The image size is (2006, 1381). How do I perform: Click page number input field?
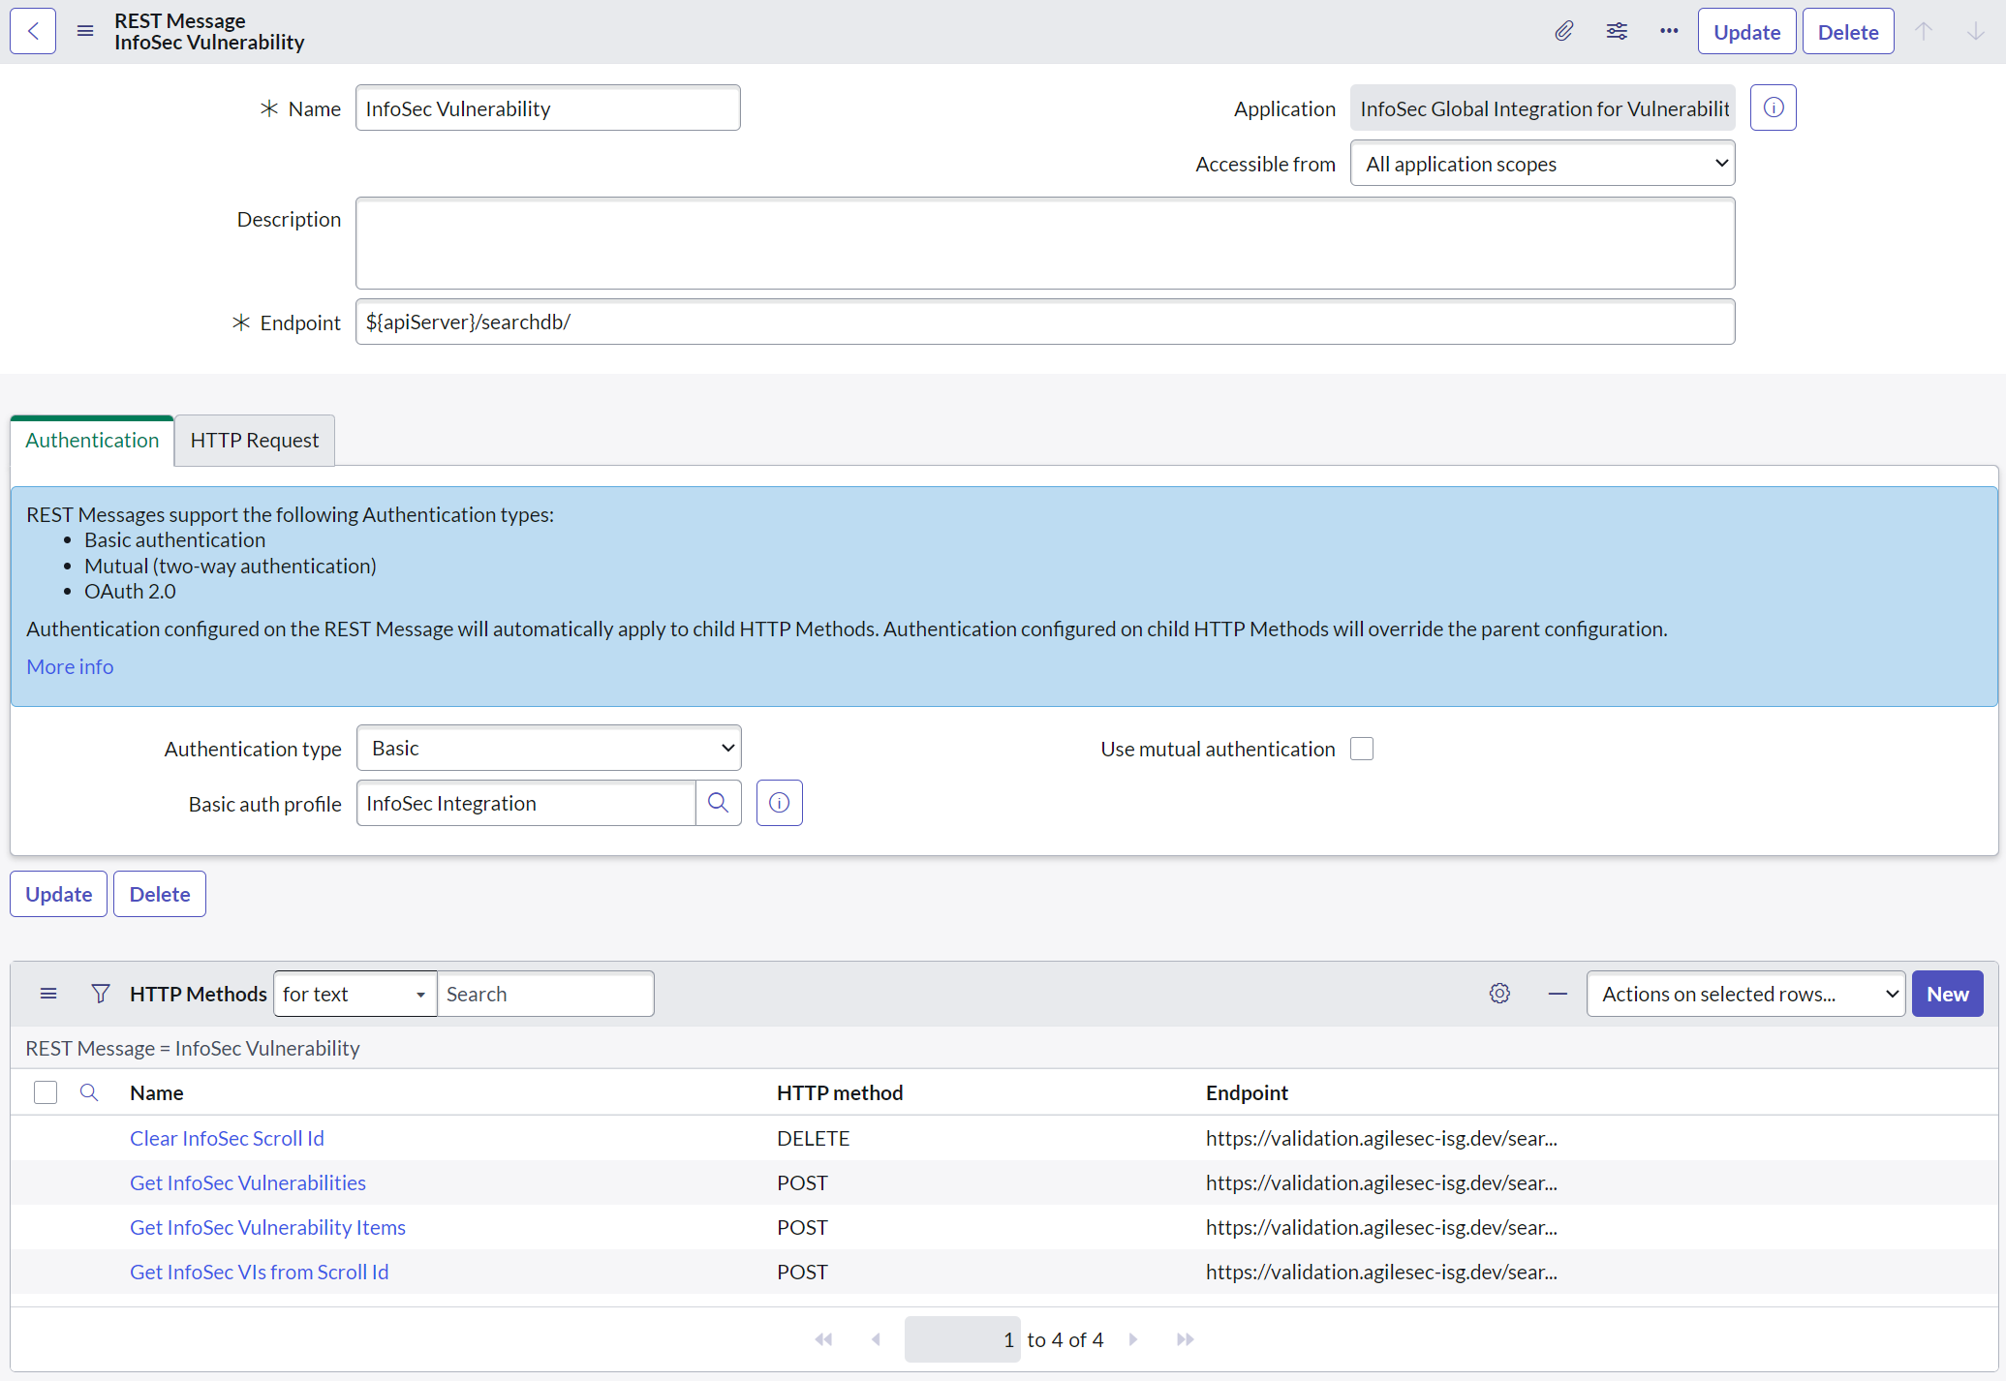click(962, 1339)
